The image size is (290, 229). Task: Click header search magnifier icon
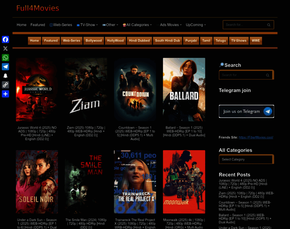(x=269, y=25)
